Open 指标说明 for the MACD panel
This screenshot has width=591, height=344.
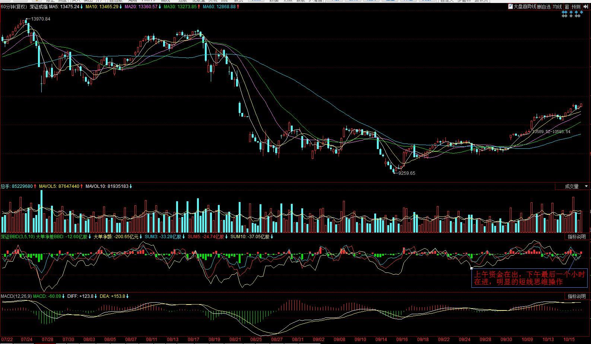pos(576,296)
